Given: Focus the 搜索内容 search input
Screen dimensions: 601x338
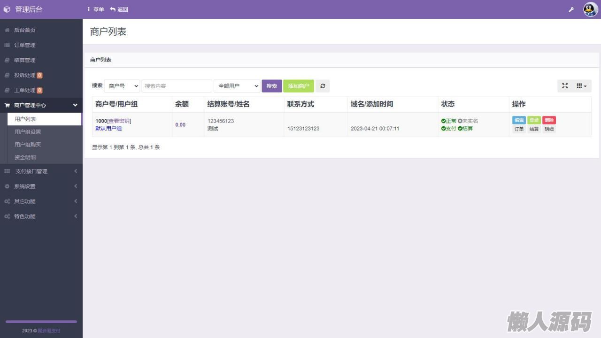Looking at the screenshot, I should click(177, 86).
